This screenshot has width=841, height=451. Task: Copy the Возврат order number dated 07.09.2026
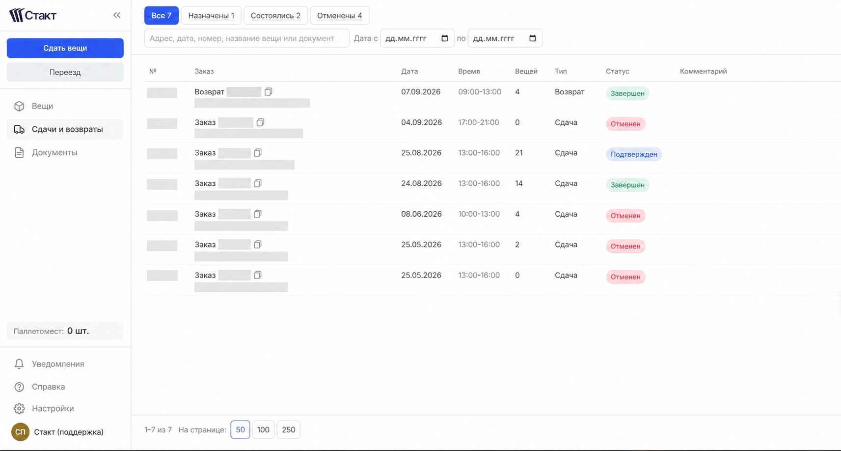click(268, 92)
